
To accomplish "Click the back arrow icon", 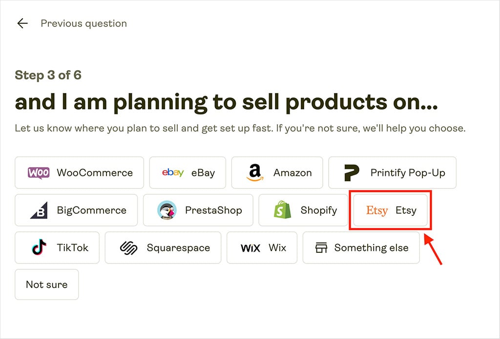I will (22, 23).
